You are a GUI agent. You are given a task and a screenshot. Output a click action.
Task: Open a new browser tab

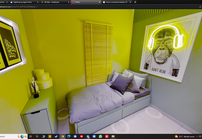(x=135, y=2)
